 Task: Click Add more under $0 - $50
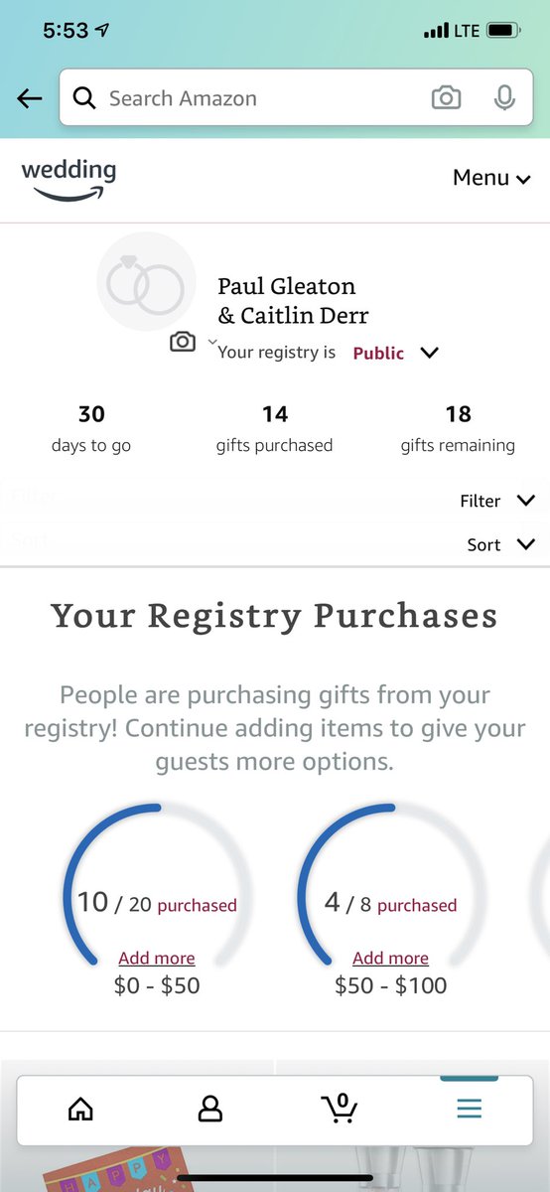tap(157, 958)
